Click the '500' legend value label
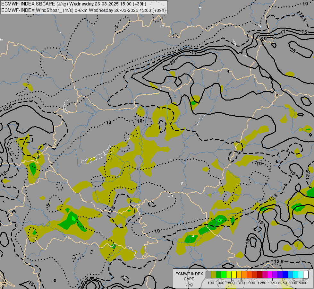Image resolution: width=314 pixels, height=289 pixels. click(x=231, y=283)
